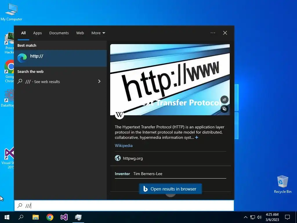The height and width of the screenshot is (223, 297).
Task: Select the Process Hacker desktop shortcut
Action: click(x=9, y=43)
